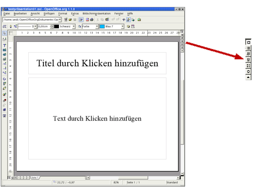Open the 3D Objects tool
Viewport: 258px width, 195px height.
(4, 59)
